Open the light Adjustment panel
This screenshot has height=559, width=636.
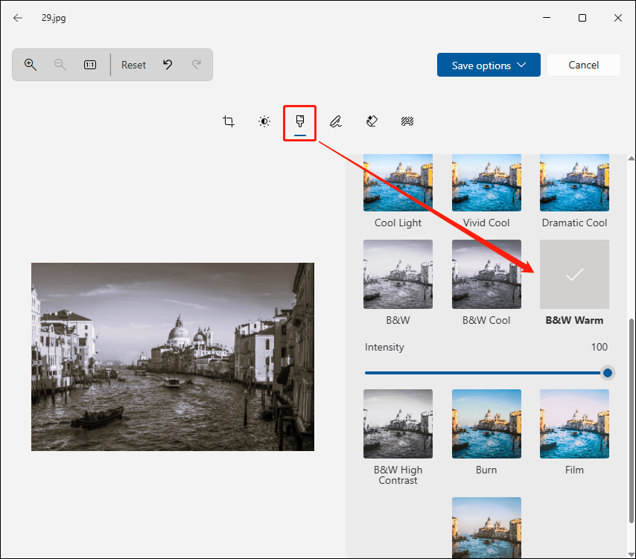pos(264,121)
